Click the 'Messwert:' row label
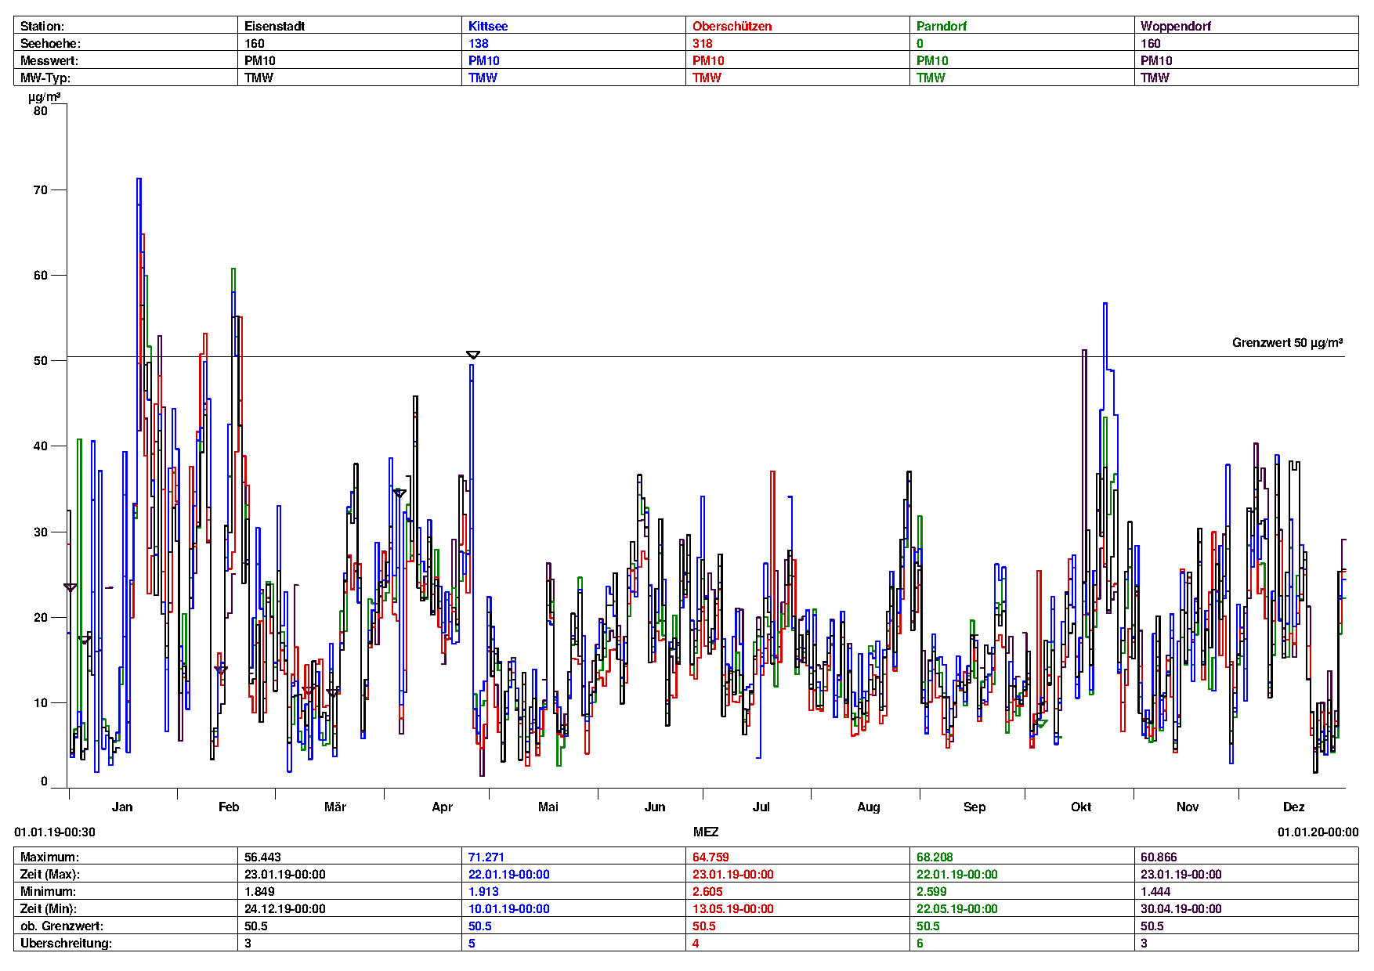Image resolution: width=1374 pixels, height=971 pixels. pos(49,60)
